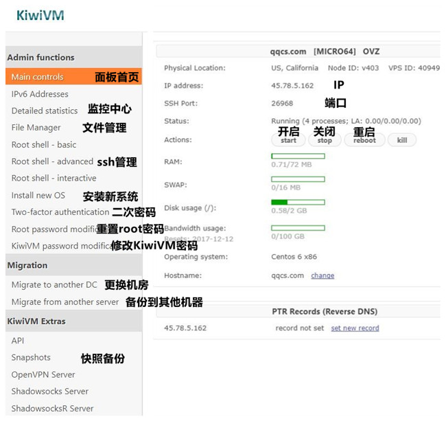Open IPv6 Addresses page
This screenshot has width=446, height=421.
tap(40, 94)
